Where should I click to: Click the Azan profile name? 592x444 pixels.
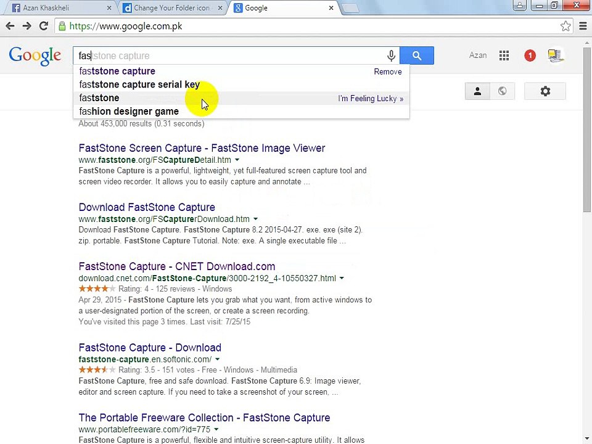pyautogui.click(x=477, y=55)
